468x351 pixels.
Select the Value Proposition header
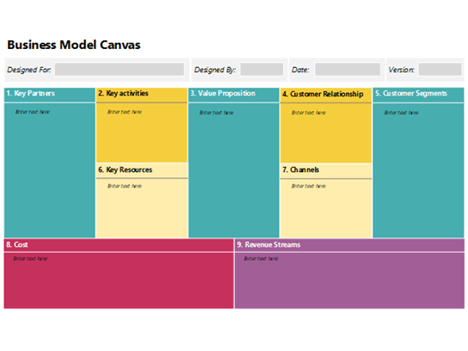pyautogui.click(x=234, y=95)
